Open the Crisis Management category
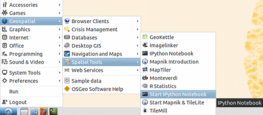The height and width of the screenshot is (115, 263). [95, 29]
